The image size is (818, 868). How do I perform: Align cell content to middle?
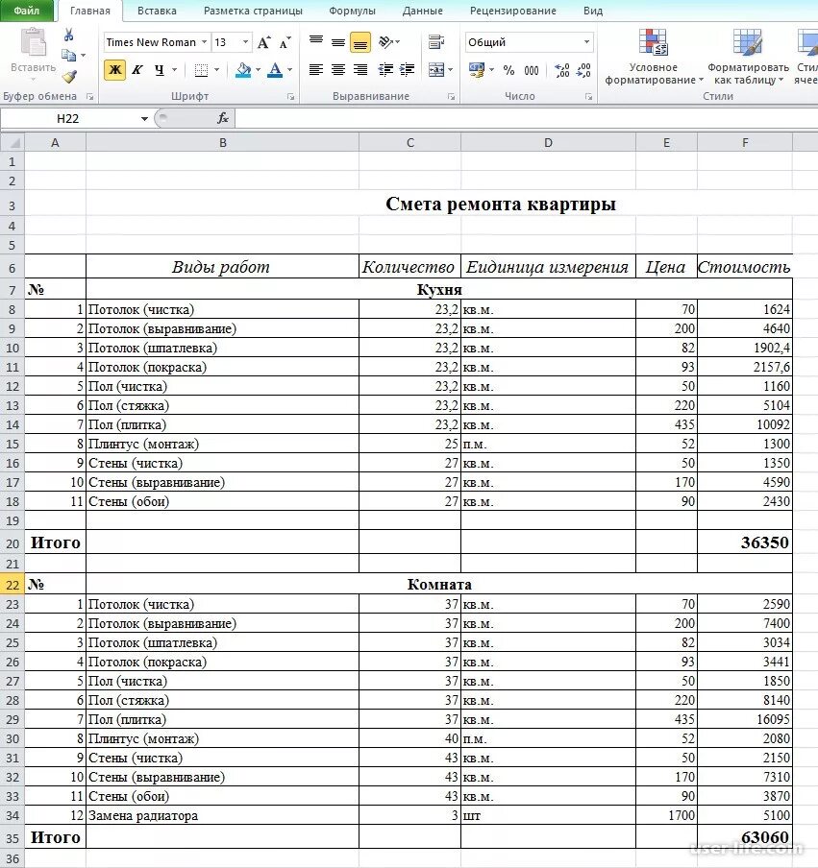pos(338,42)
